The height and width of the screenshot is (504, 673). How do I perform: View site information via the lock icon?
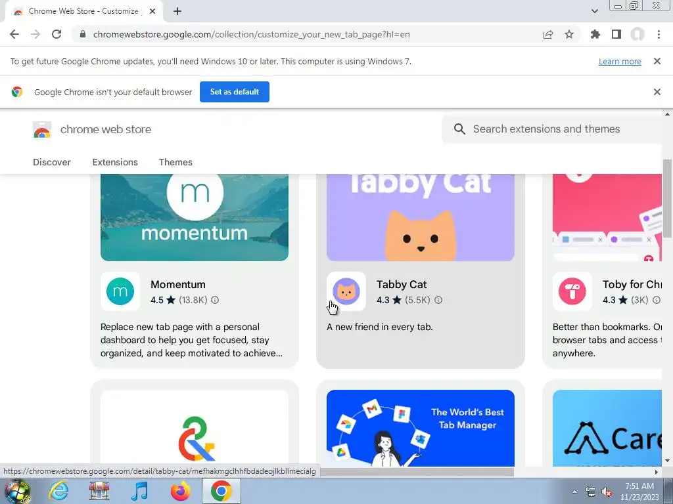click(x=83, y=34)
